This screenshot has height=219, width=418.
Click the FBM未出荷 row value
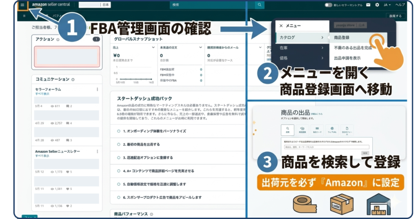(x=201, y=69)
